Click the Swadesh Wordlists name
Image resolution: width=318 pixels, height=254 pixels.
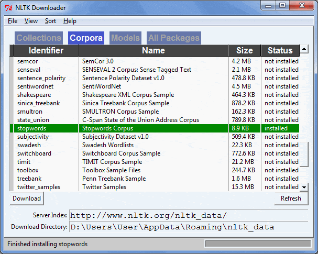108,145
